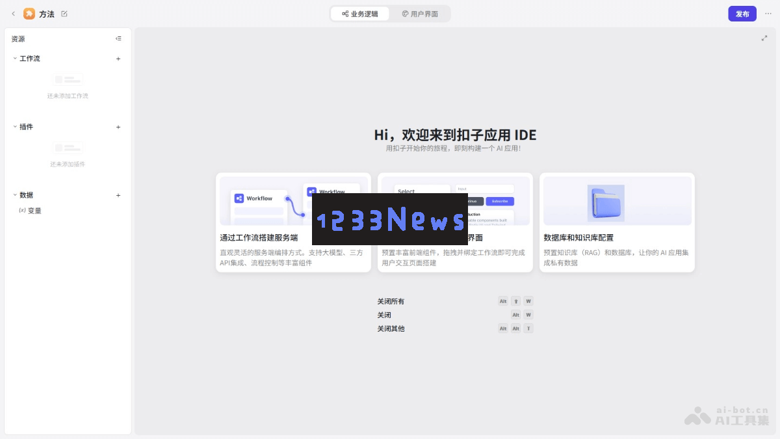Add a new plugin with plus icon
The height and width of the screenshot is (439, 780).
pos(118,127)
